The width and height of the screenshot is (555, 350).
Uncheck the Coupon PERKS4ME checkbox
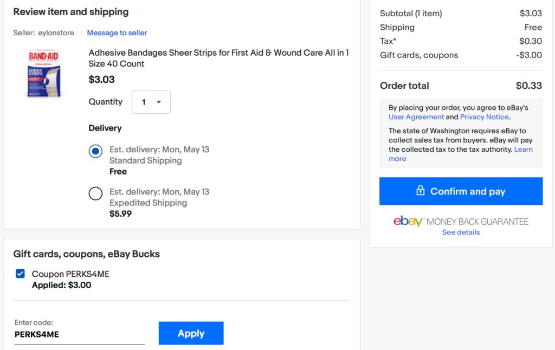coord(20,274)
